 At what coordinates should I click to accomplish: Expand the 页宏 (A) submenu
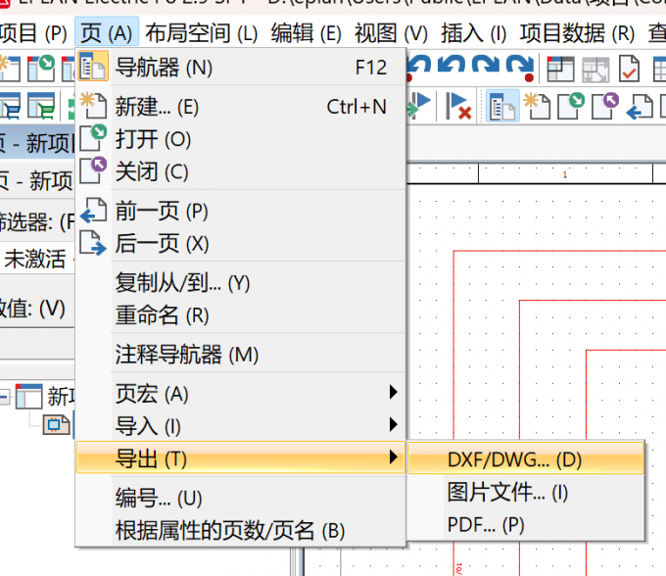coord(240,394)
